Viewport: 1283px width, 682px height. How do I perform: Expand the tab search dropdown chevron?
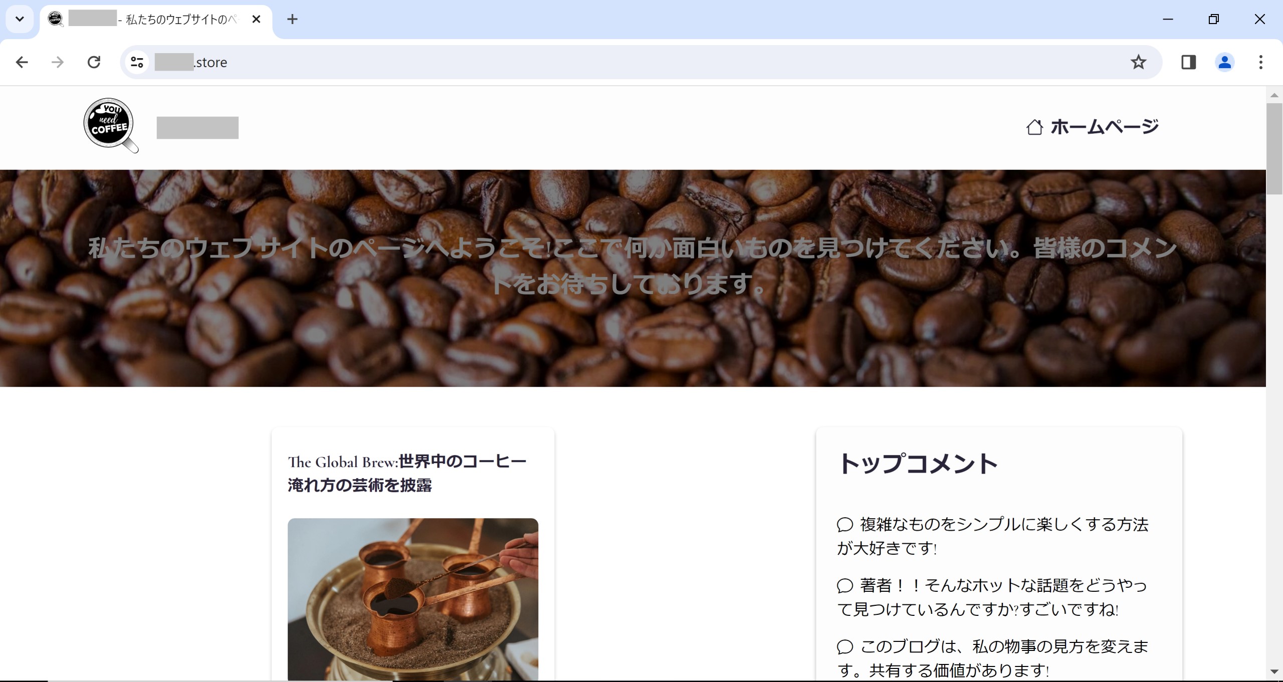coord(20,19)
